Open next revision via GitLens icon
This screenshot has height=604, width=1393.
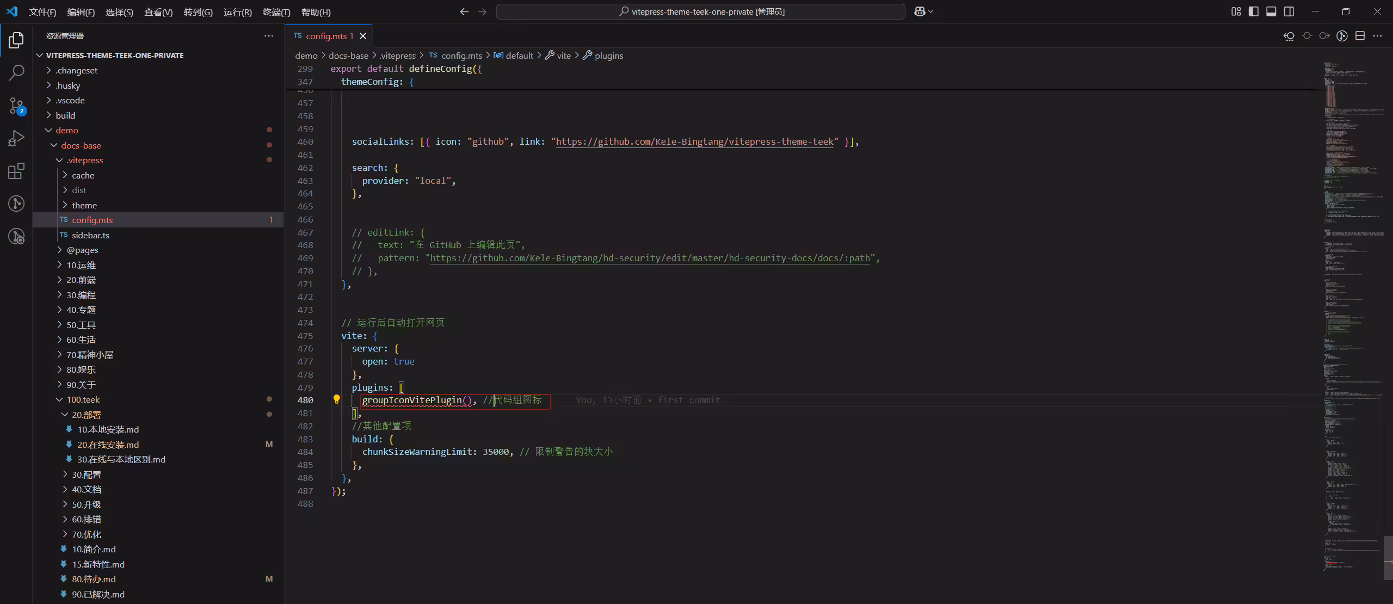tap(1324, 36)
